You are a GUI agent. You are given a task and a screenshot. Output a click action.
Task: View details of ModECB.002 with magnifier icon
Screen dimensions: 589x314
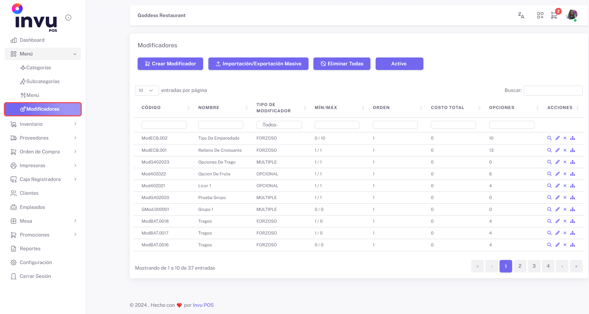pos(549,138)
